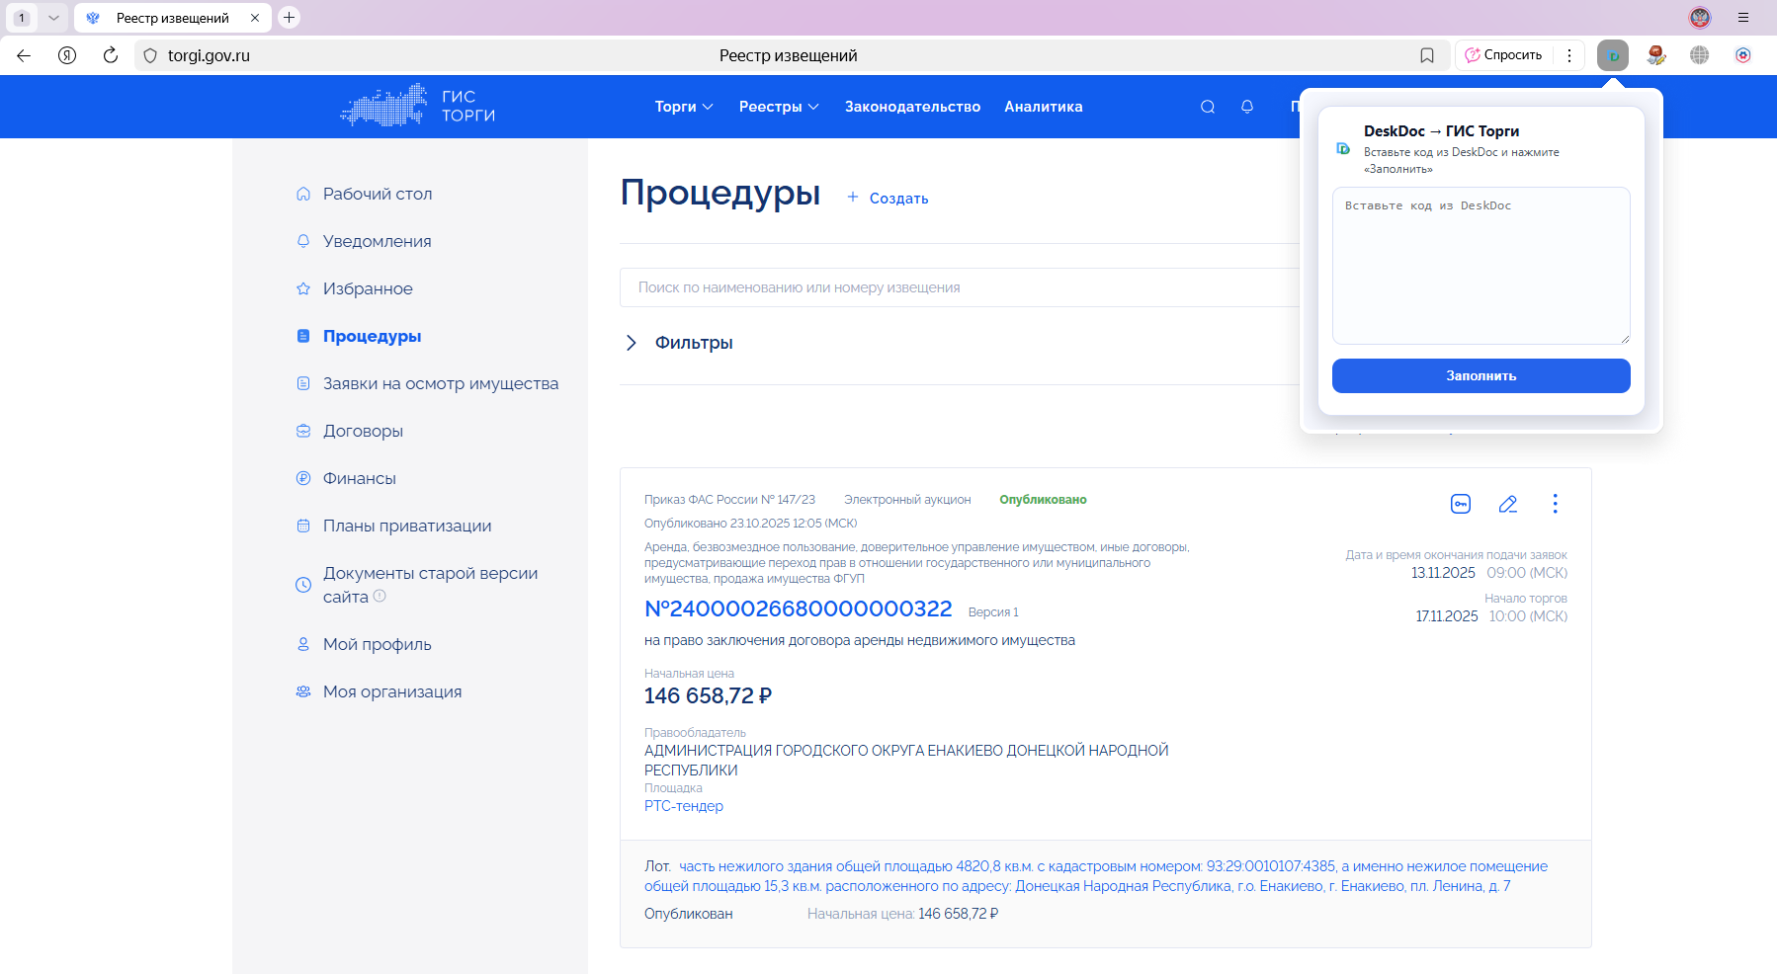
Task: Open the РТС-тендер link
Action: point(683,806)
